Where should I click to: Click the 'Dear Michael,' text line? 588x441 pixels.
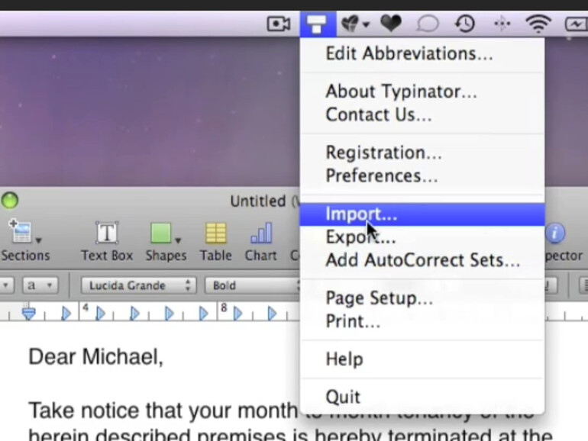click(96, 357)
